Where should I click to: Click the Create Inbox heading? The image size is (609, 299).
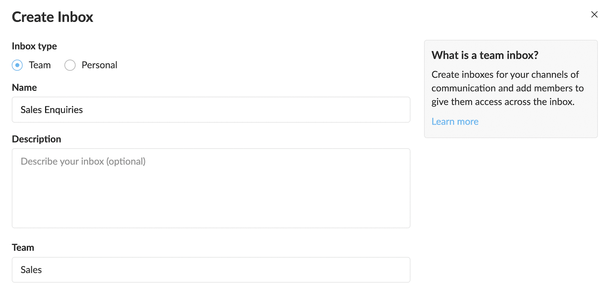tap(52, 16)
